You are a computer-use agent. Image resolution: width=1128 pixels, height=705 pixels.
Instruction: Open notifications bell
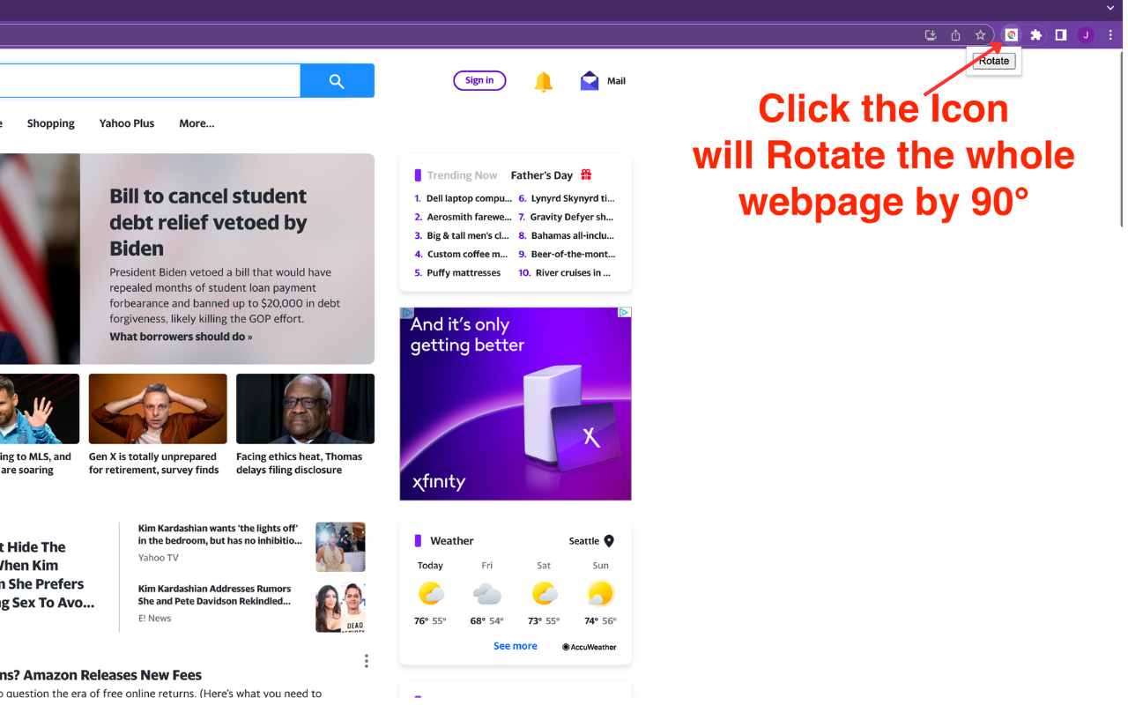[544, 82]
